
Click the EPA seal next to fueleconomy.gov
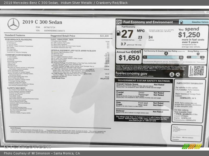pyautogui.click(x=172, y=75)
